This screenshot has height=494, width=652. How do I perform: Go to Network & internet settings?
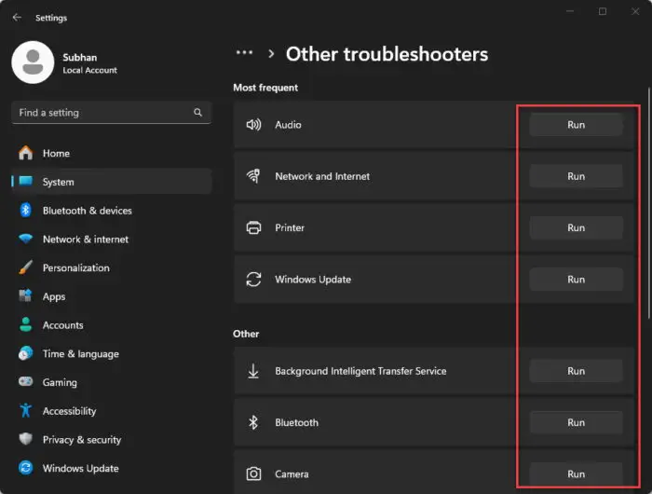point(112,239)
